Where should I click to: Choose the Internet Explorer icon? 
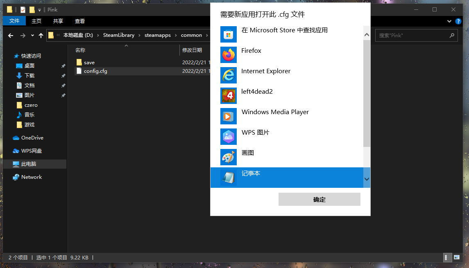click(x=229, y=75)
